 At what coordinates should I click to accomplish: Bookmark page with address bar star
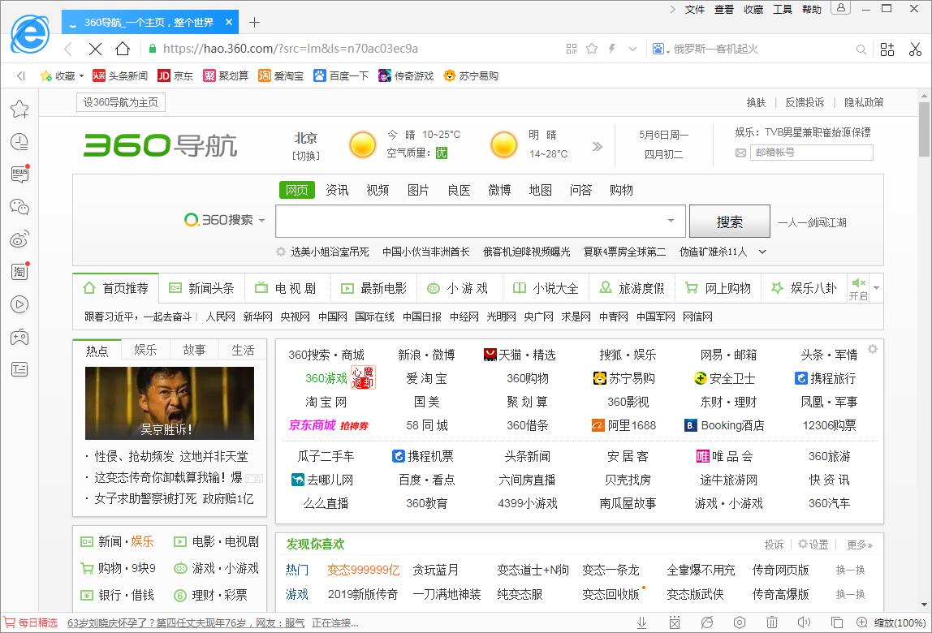[592, 49]
